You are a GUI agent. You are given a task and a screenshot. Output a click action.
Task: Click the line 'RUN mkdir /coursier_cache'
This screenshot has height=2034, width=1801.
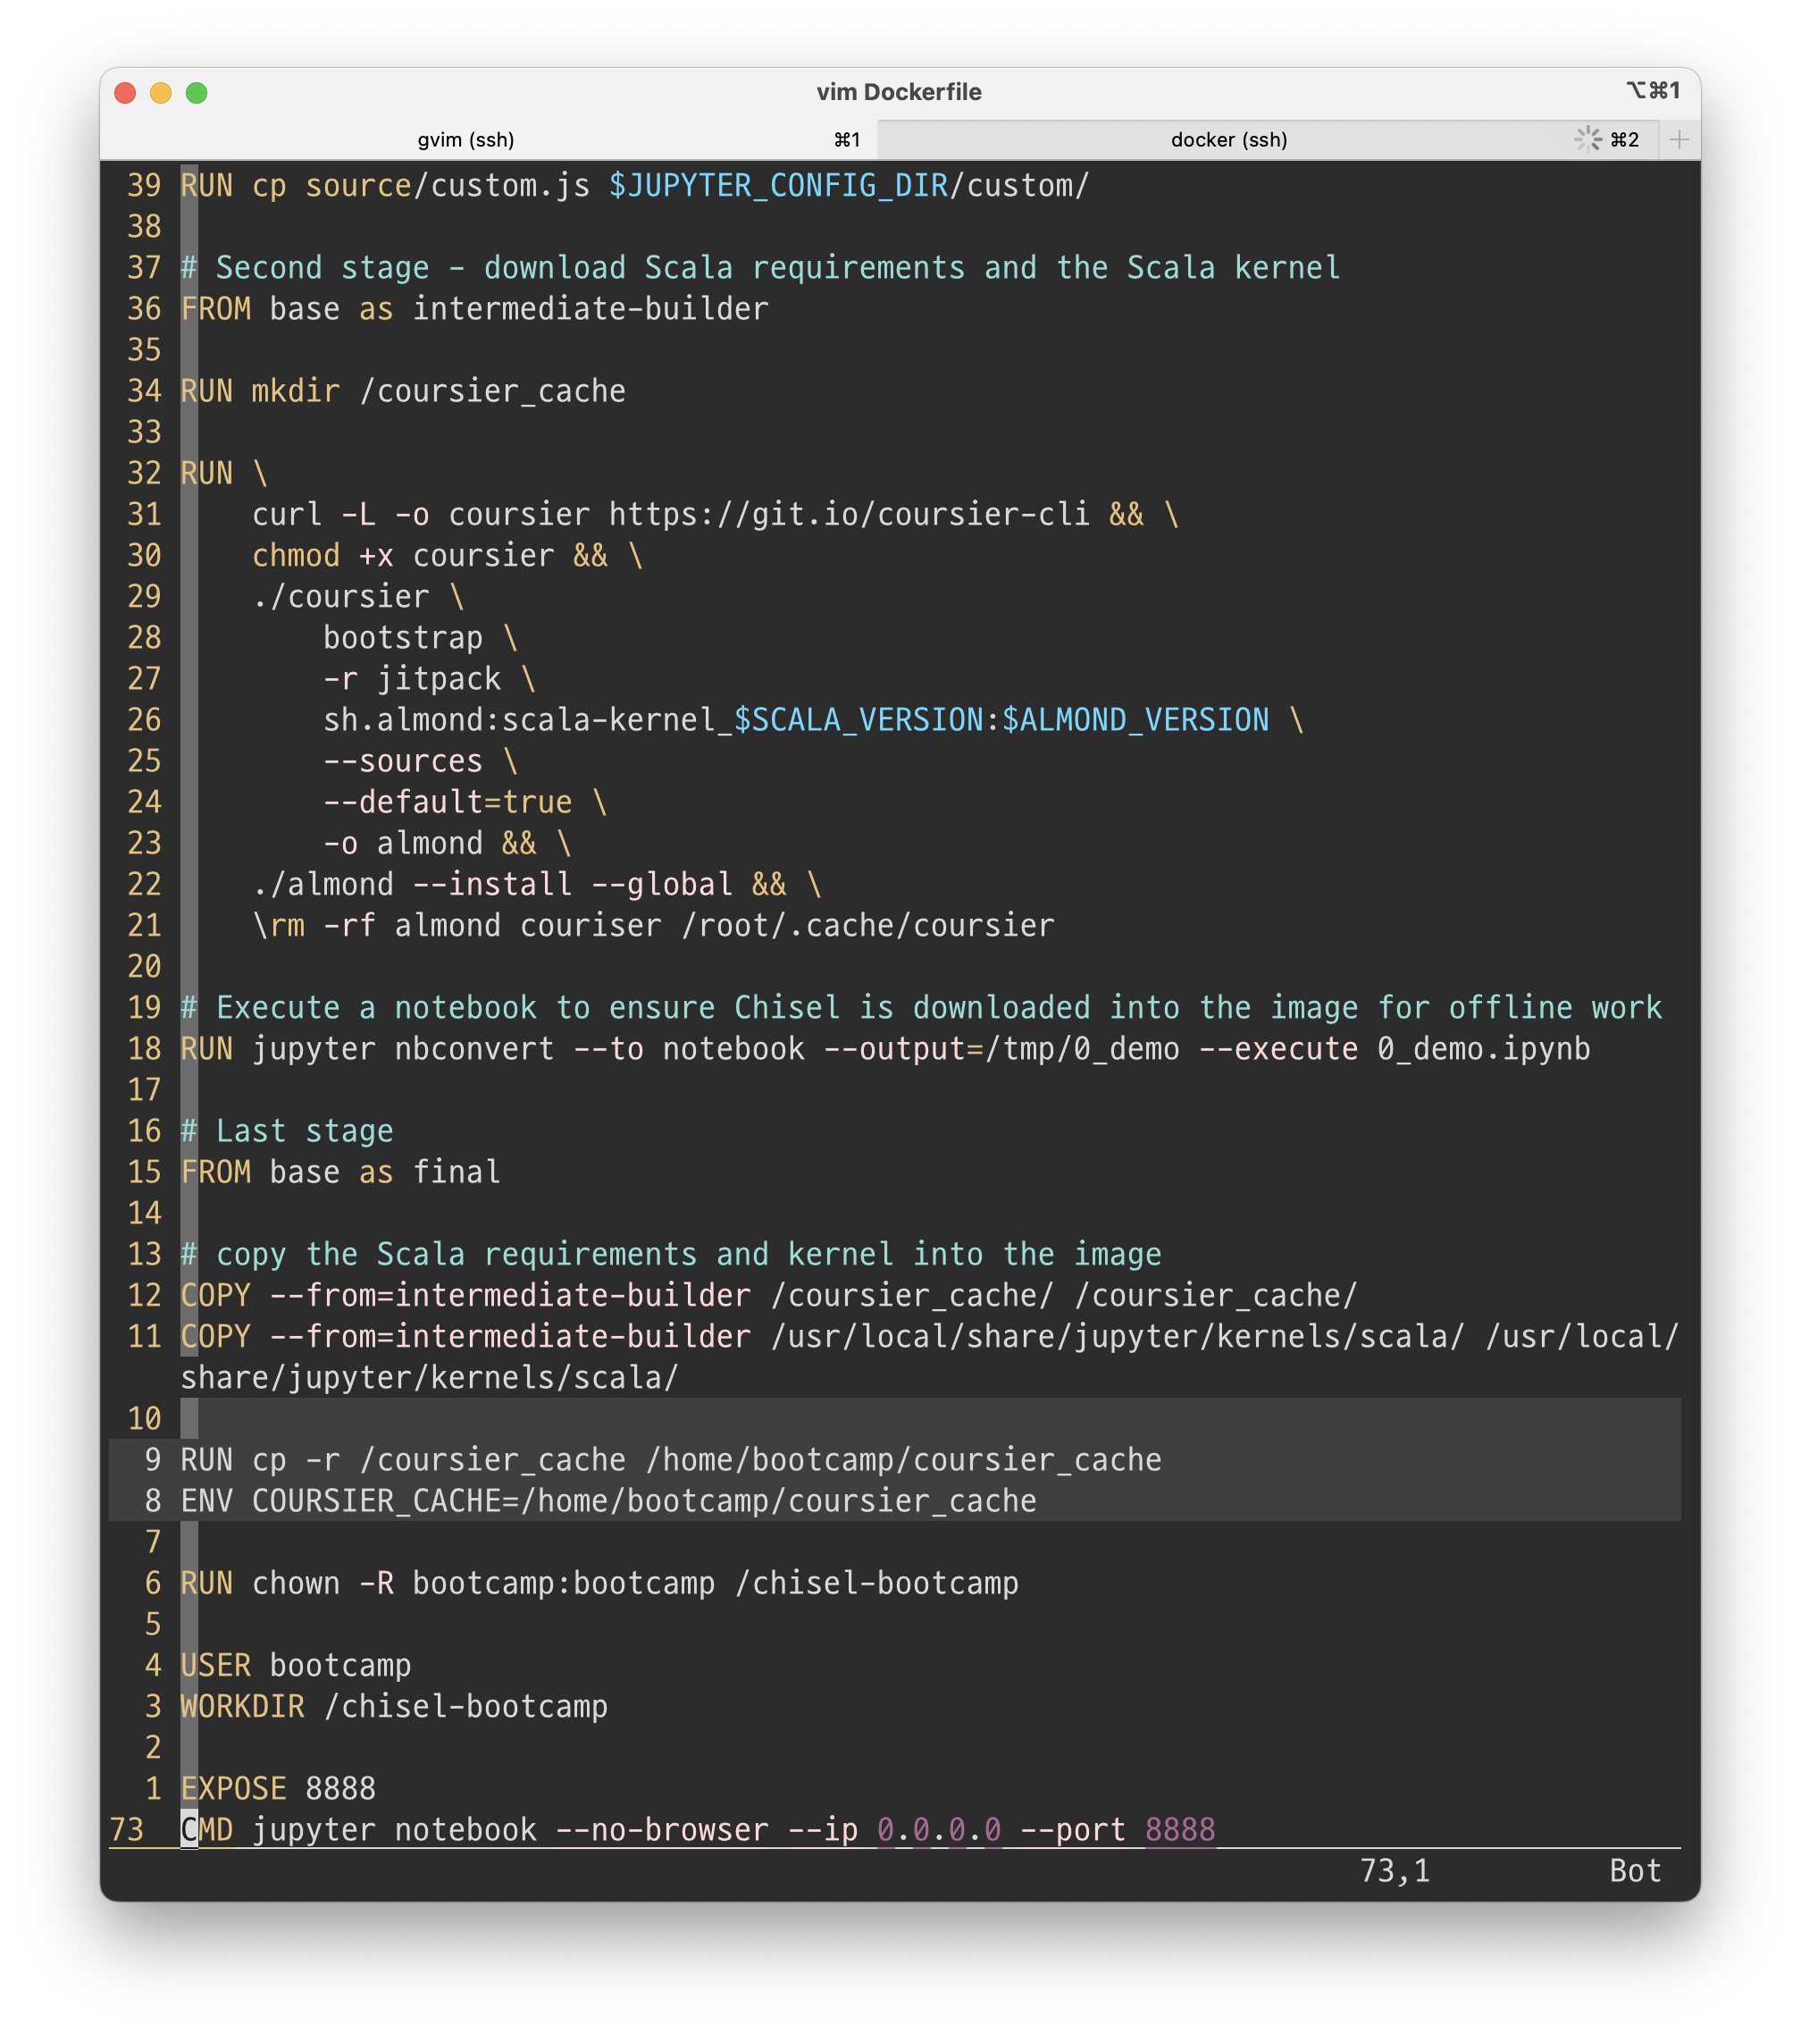[403, 391]
